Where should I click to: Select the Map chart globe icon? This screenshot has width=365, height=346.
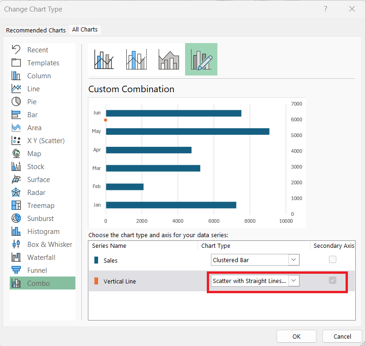point(16,153)
